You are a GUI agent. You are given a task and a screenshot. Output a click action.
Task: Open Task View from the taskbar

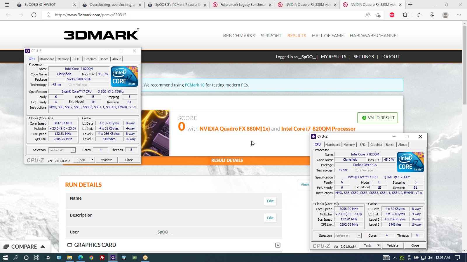tap(37, 258)
